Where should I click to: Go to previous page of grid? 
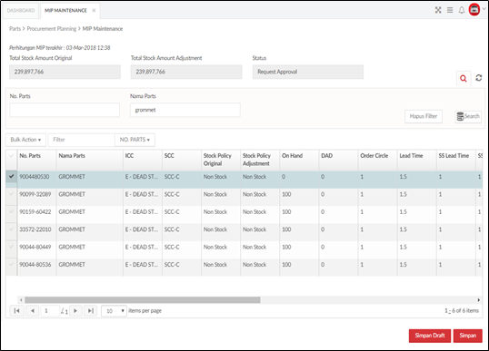(x=32, y=310)
